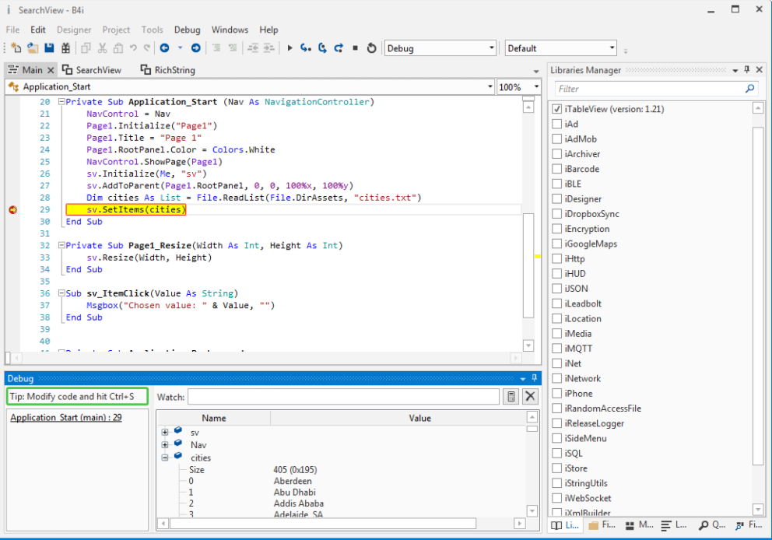The height and width of the screenshot is (540, 772).
Task: Click the New file toolbar icon
Action: click(x=16, y=47)
